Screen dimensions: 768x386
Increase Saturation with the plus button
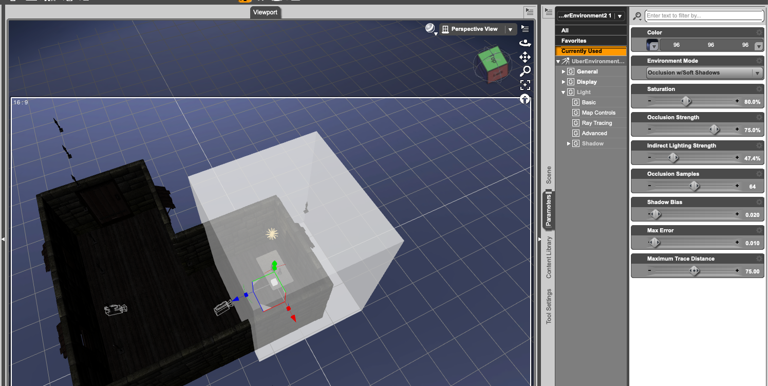click(737, 101)
